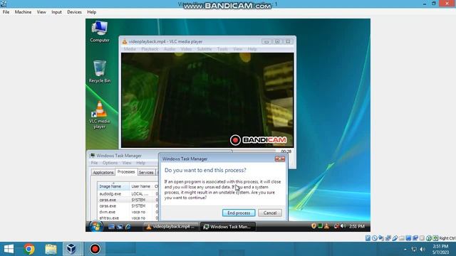456x256 pixels.
Task: Open VirtualBox View menu
Action: (41, 12)
